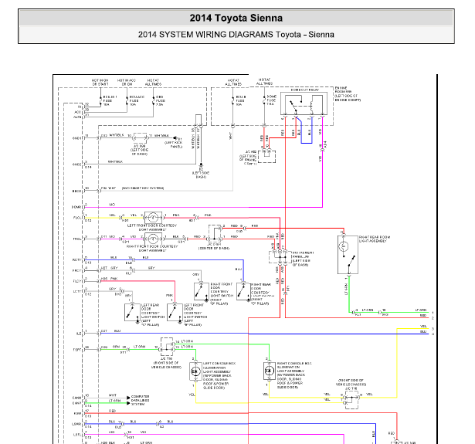This screenshot has height=444, width=475.
Task: Click the GND2 terminal label
Action: click(77, 164)
